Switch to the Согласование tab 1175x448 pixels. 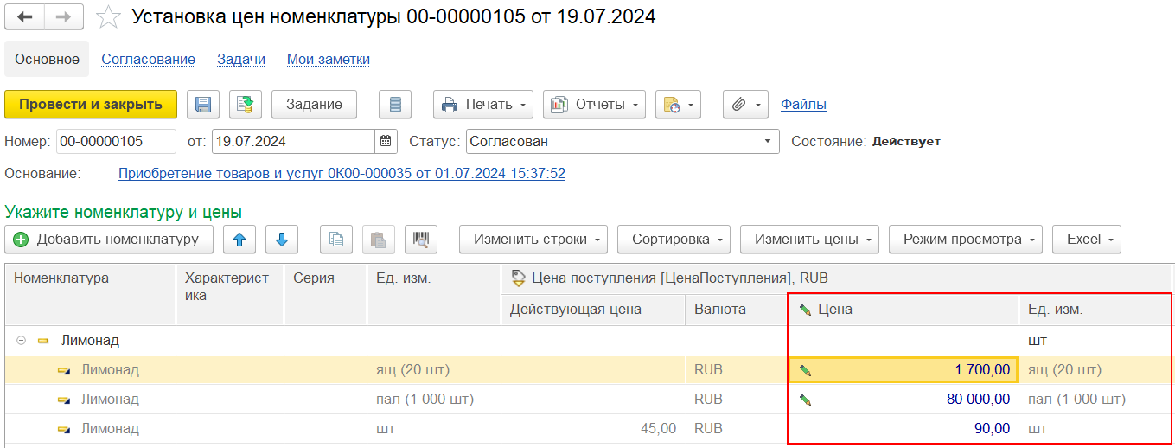pos(148,59)
